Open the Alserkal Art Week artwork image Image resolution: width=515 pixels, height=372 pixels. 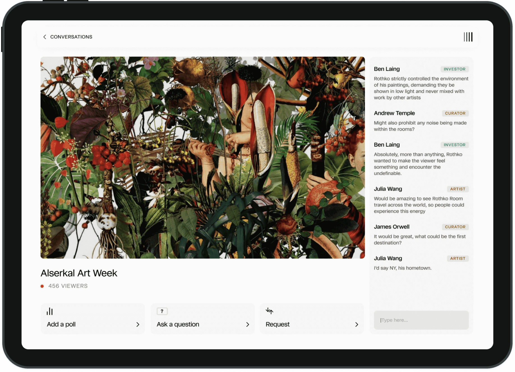[203, 158]
